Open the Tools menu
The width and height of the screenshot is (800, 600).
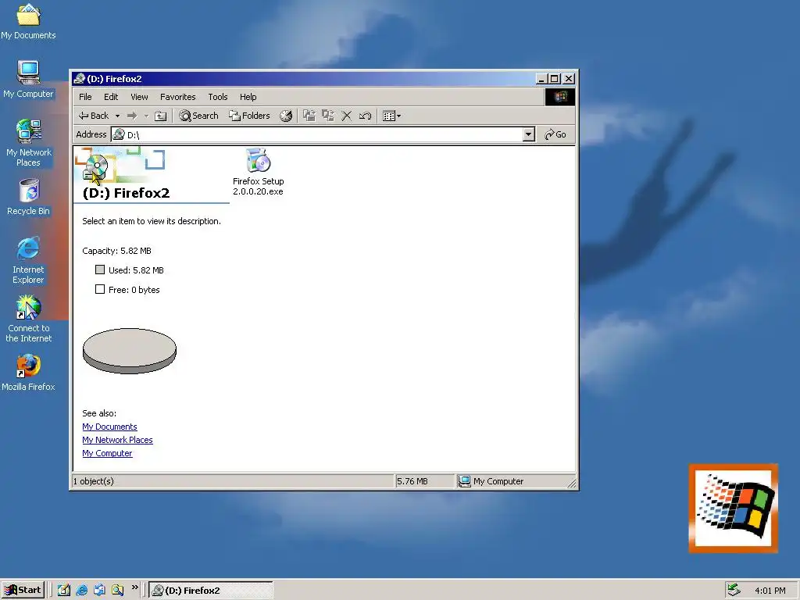click(217, 97)
